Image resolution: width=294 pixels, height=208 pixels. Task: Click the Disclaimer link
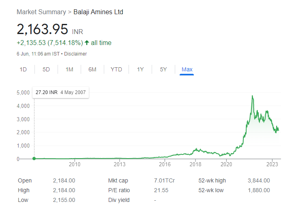(x=75, y=54)
